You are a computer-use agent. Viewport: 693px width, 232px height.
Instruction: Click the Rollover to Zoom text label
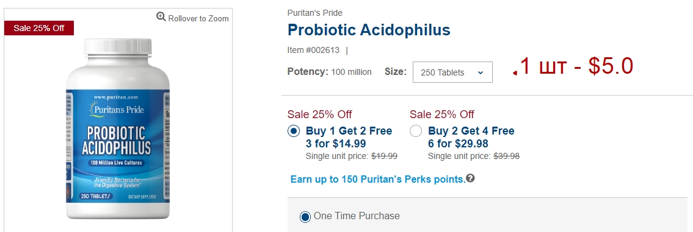tap(198, 18)
